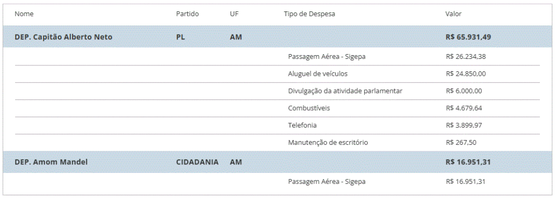The image size is (555, 200).
Task: Click the value R$ 6.000,00
Action: point(464,91)
